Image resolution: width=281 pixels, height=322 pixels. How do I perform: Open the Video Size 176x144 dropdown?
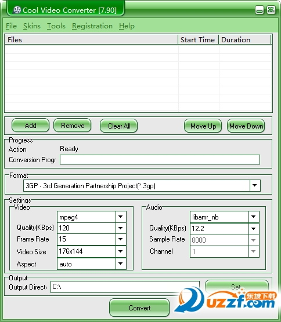121,251
